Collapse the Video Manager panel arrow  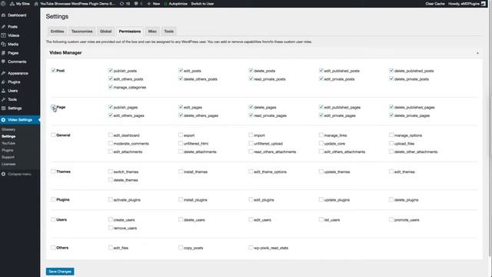477,53
